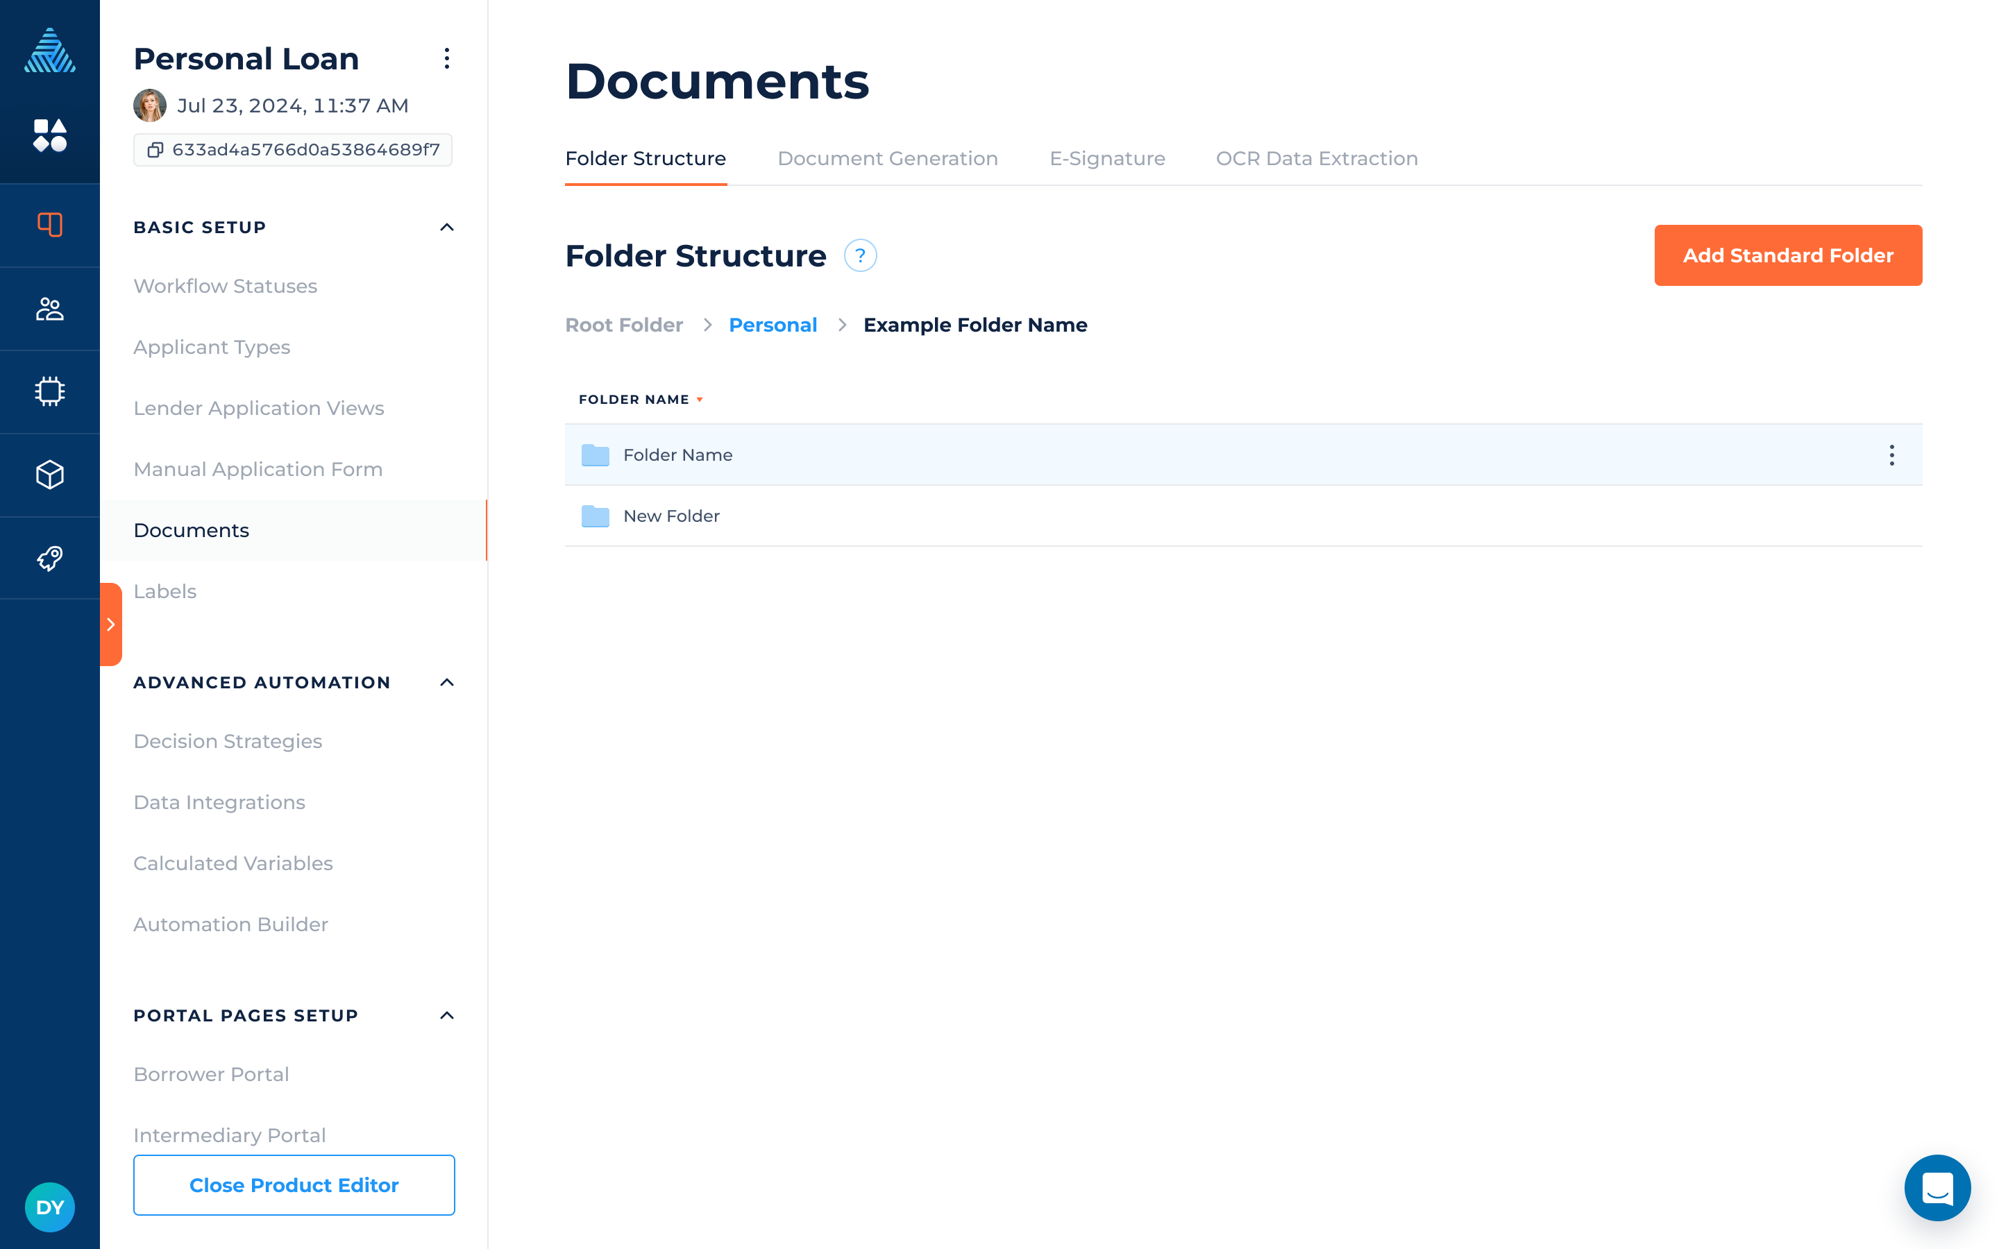1999x1249 pixels.
Task: Copy the product ID with copy icon
Action: [x=155, y=149]
